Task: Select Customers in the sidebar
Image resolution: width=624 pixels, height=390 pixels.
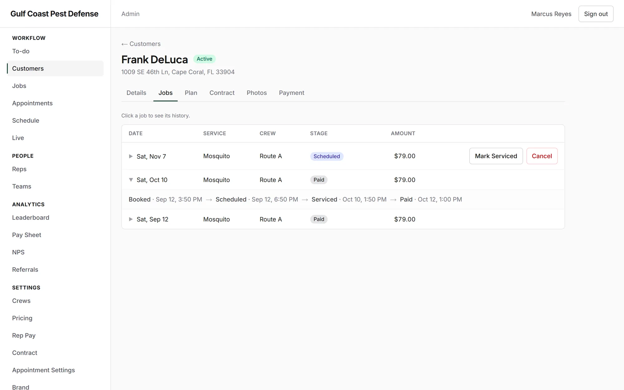Action: tap(55, 68)
